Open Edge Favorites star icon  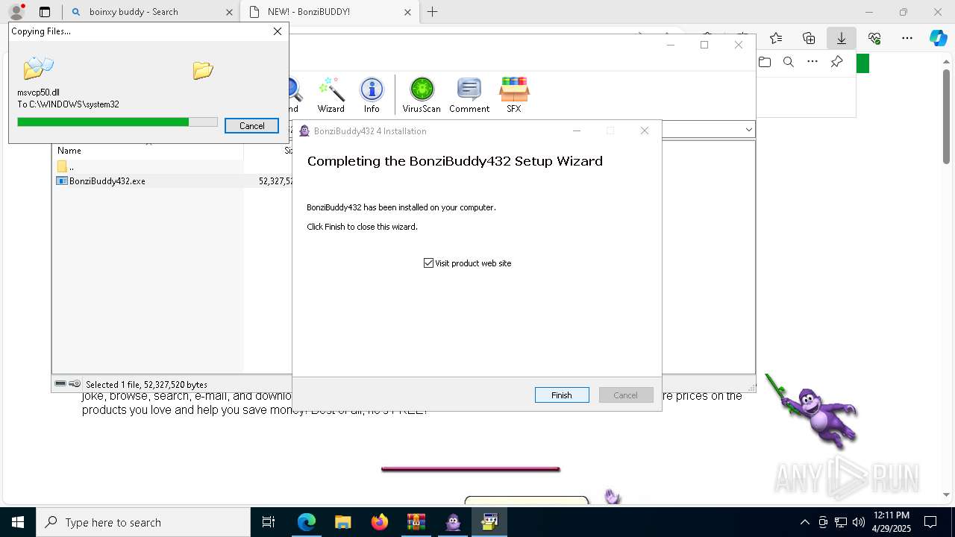click(x=776, y=38)
